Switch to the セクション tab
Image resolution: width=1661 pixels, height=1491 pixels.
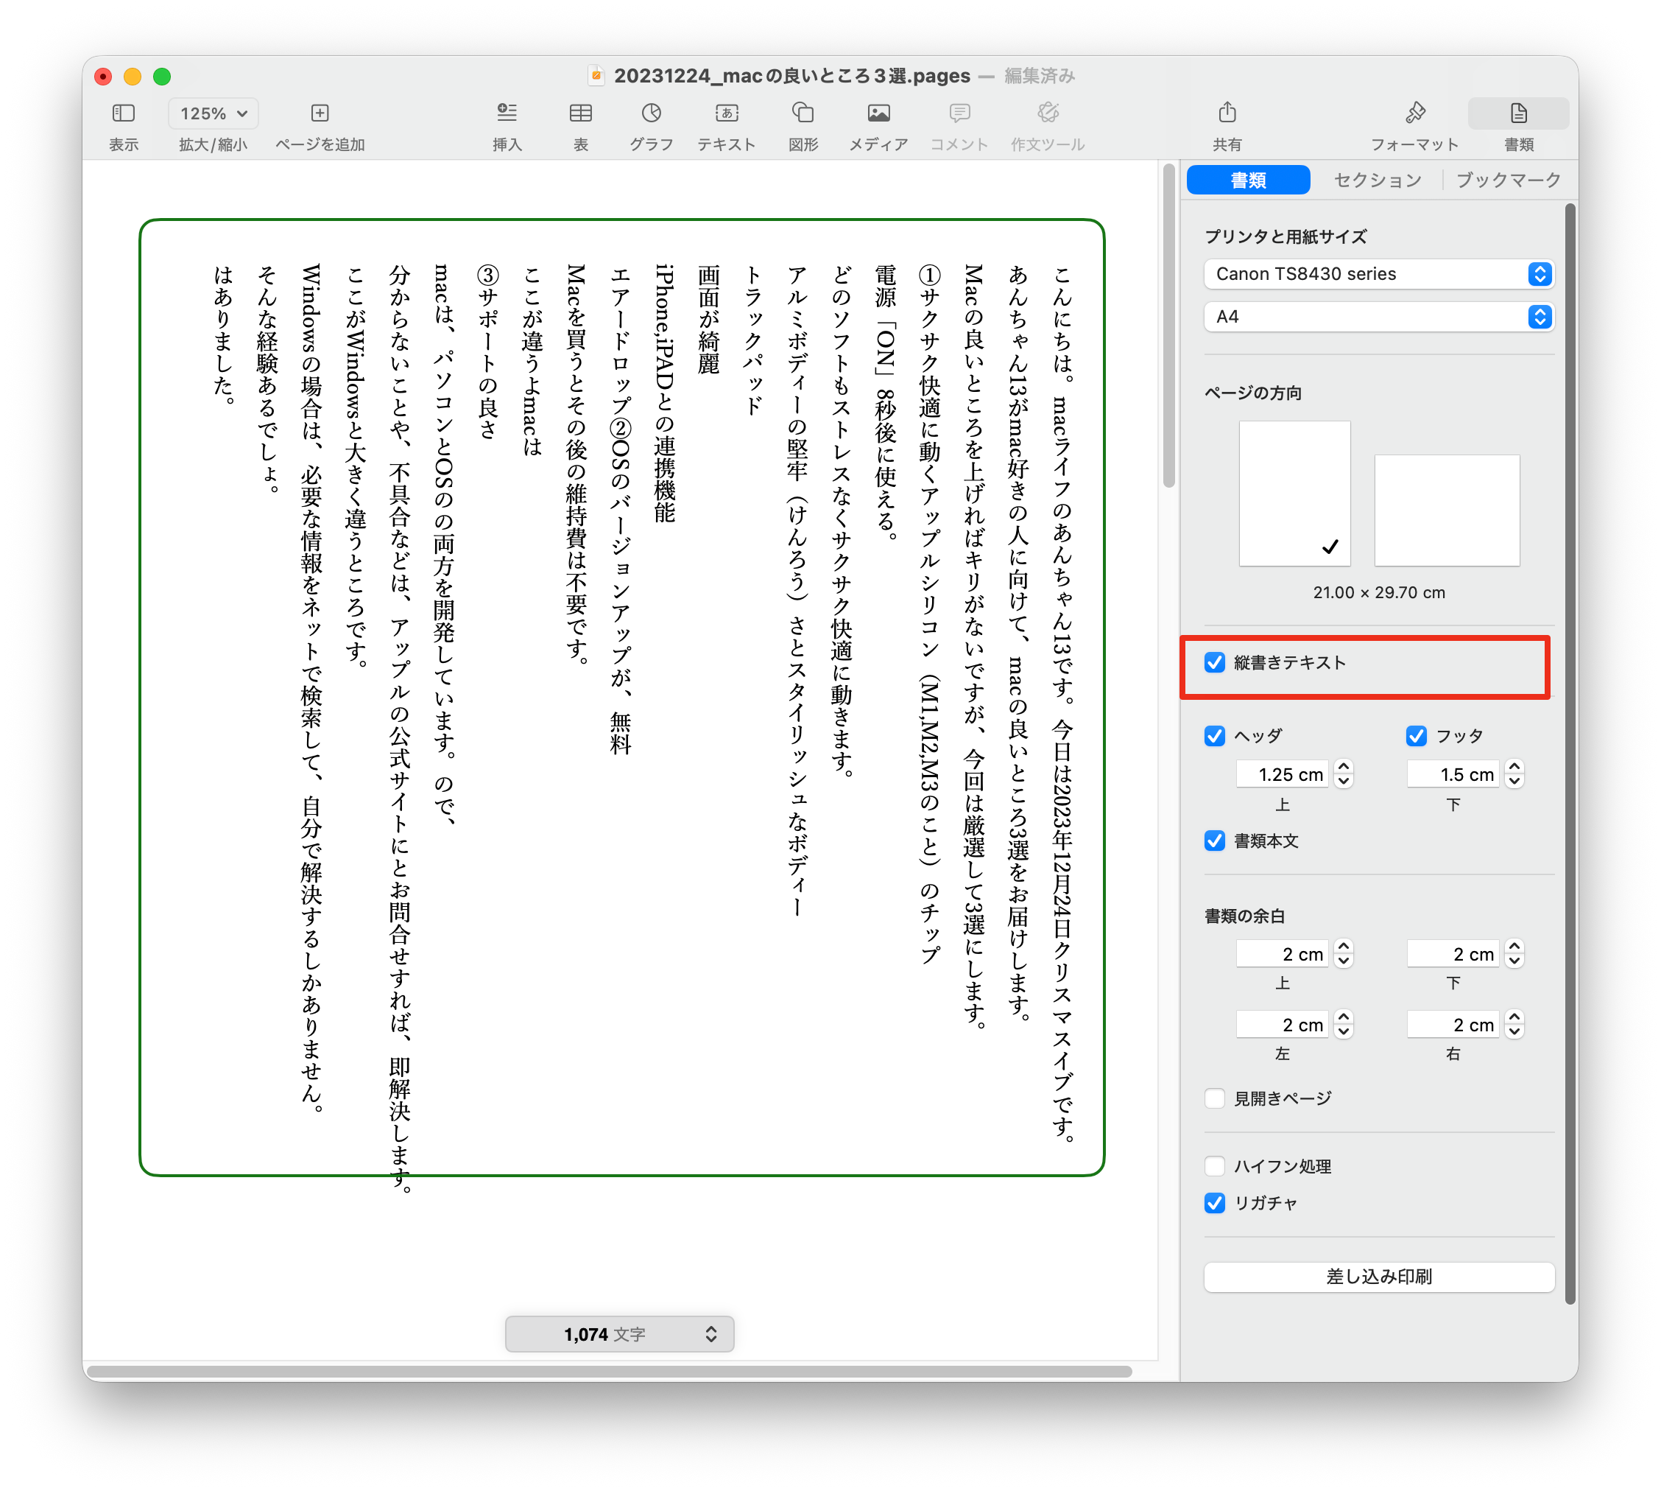(1378, 180)
